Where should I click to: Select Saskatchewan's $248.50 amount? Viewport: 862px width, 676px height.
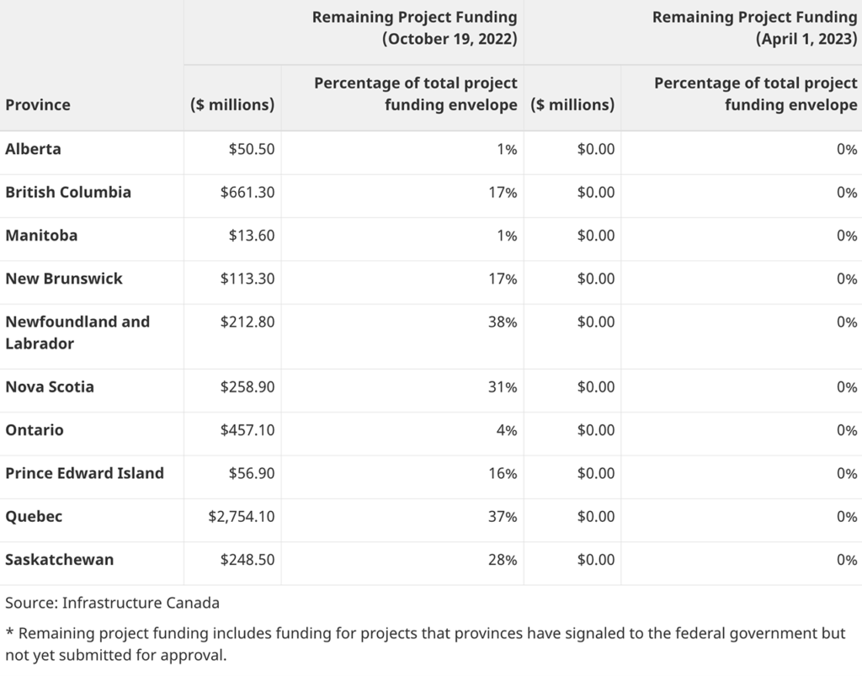[x=247, y=560]
